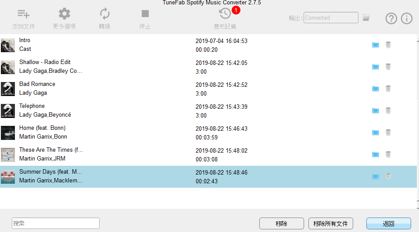Delete Shallow - Radio Edit with trash icon
Image resolution: width=419 pixels, height=232 pixels.
(388, 67)
